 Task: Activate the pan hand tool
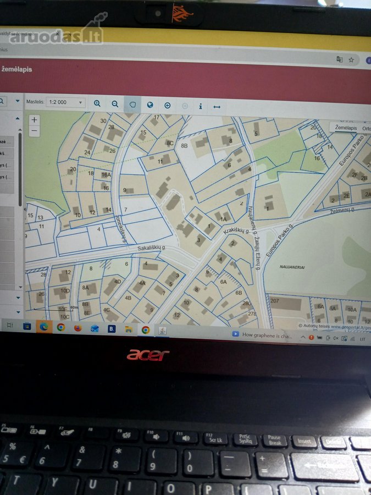point(132,104)
